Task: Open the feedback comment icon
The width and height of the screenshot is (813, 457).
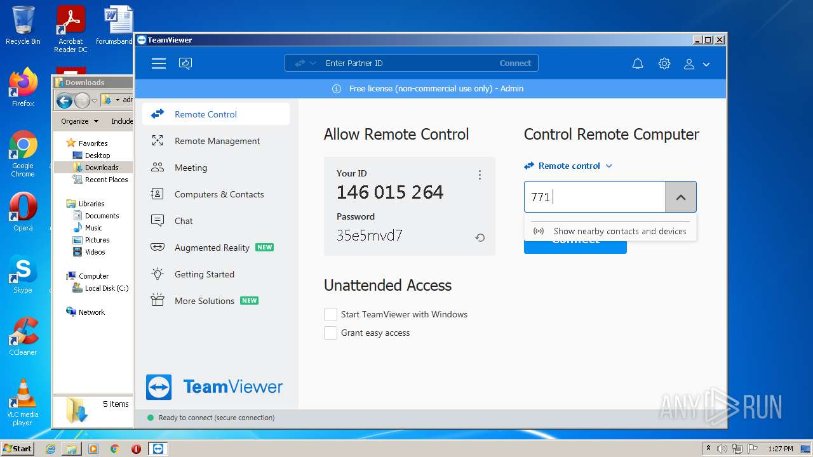Action: coord(185,63)
